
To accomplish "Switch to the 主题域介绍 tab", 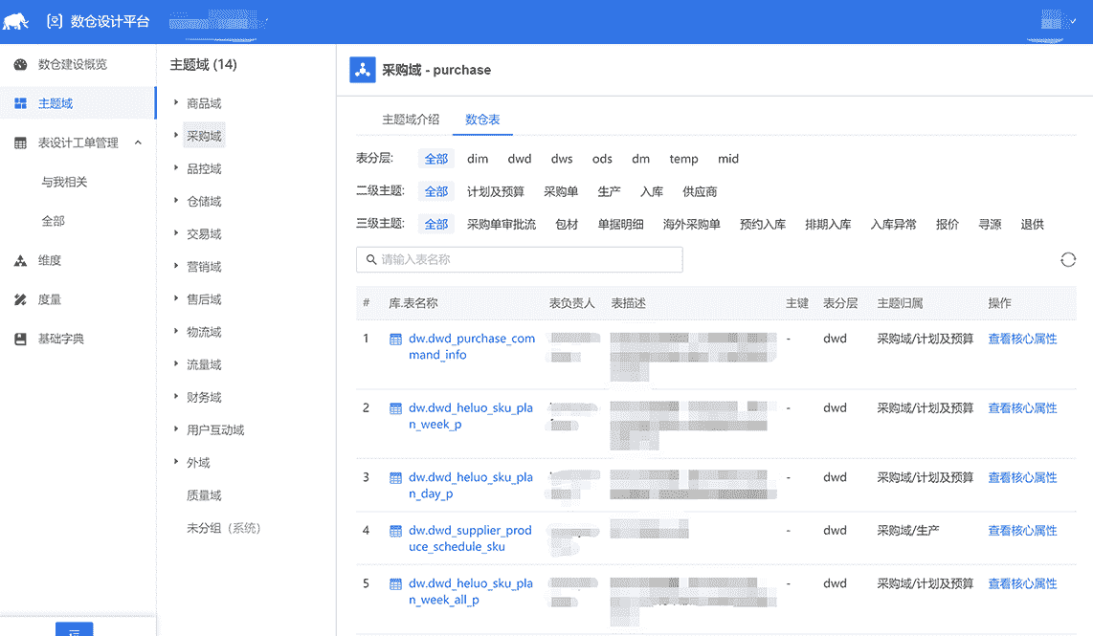I will pyautogui.click(x=411, y=120).
